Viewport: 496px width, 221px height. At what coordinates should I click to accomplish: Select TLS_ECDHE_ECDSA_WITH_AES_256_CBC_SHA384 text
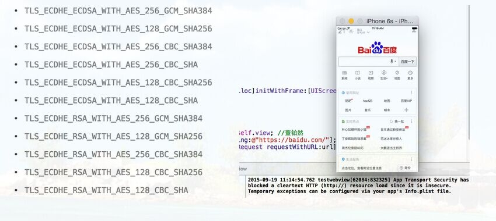[x=118, y=47]
